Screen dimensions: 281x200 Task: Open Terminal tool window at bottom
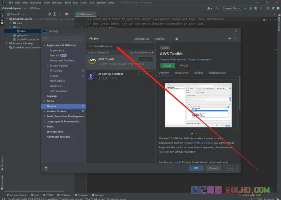[x=81, y=195]
